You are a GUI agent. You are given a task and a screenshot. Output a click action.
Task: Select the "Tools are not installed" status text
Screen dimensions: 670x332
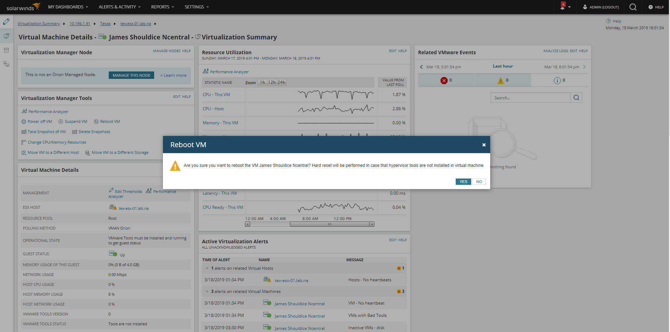click(128, 324)
